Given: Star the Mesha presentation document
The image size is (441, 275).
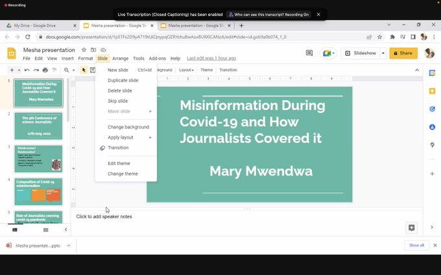Looking at the screenshot, I should [x=83, y=50].
